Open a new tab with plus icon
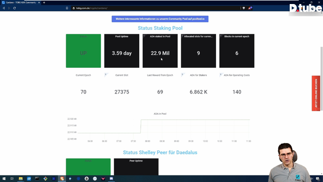 point(44,3)
